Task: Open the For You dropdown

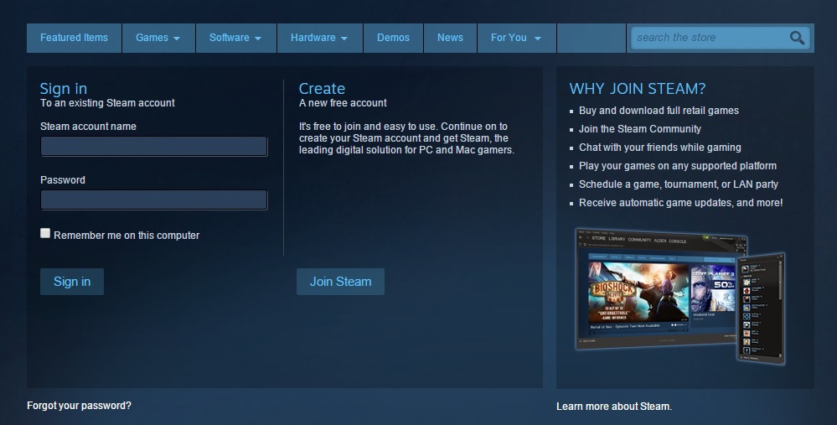Action: tap(517, 38)
